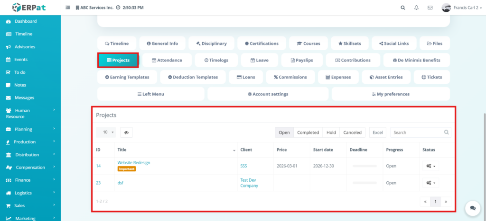
Task: Click the Website Redesign progress bar
Action: pyautogui.click(x=364, y=166)
